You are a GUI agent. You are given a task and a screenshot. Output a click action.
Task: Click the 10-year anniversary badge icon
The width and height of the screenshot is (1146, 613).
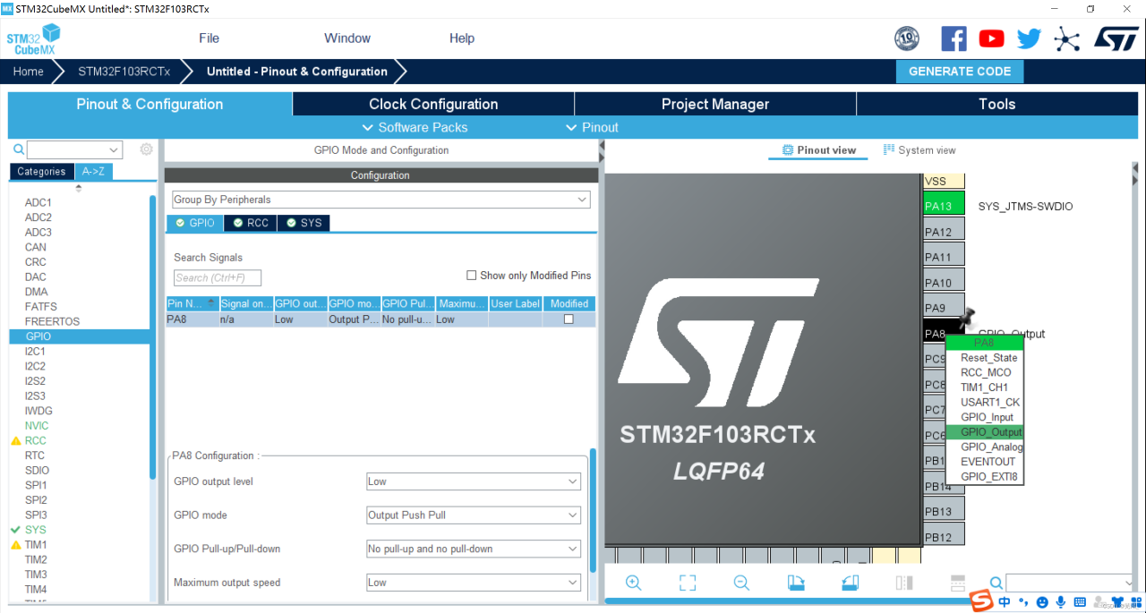tap(907, 38)
